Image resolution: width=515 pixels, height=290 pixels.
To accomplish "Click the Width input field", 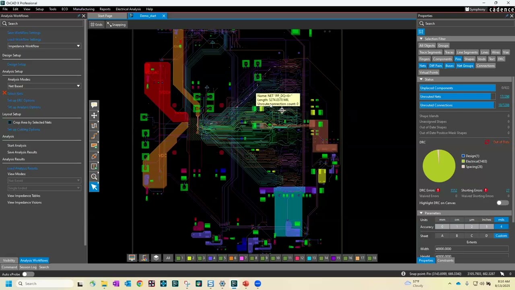I will click(x=472, y=249).
